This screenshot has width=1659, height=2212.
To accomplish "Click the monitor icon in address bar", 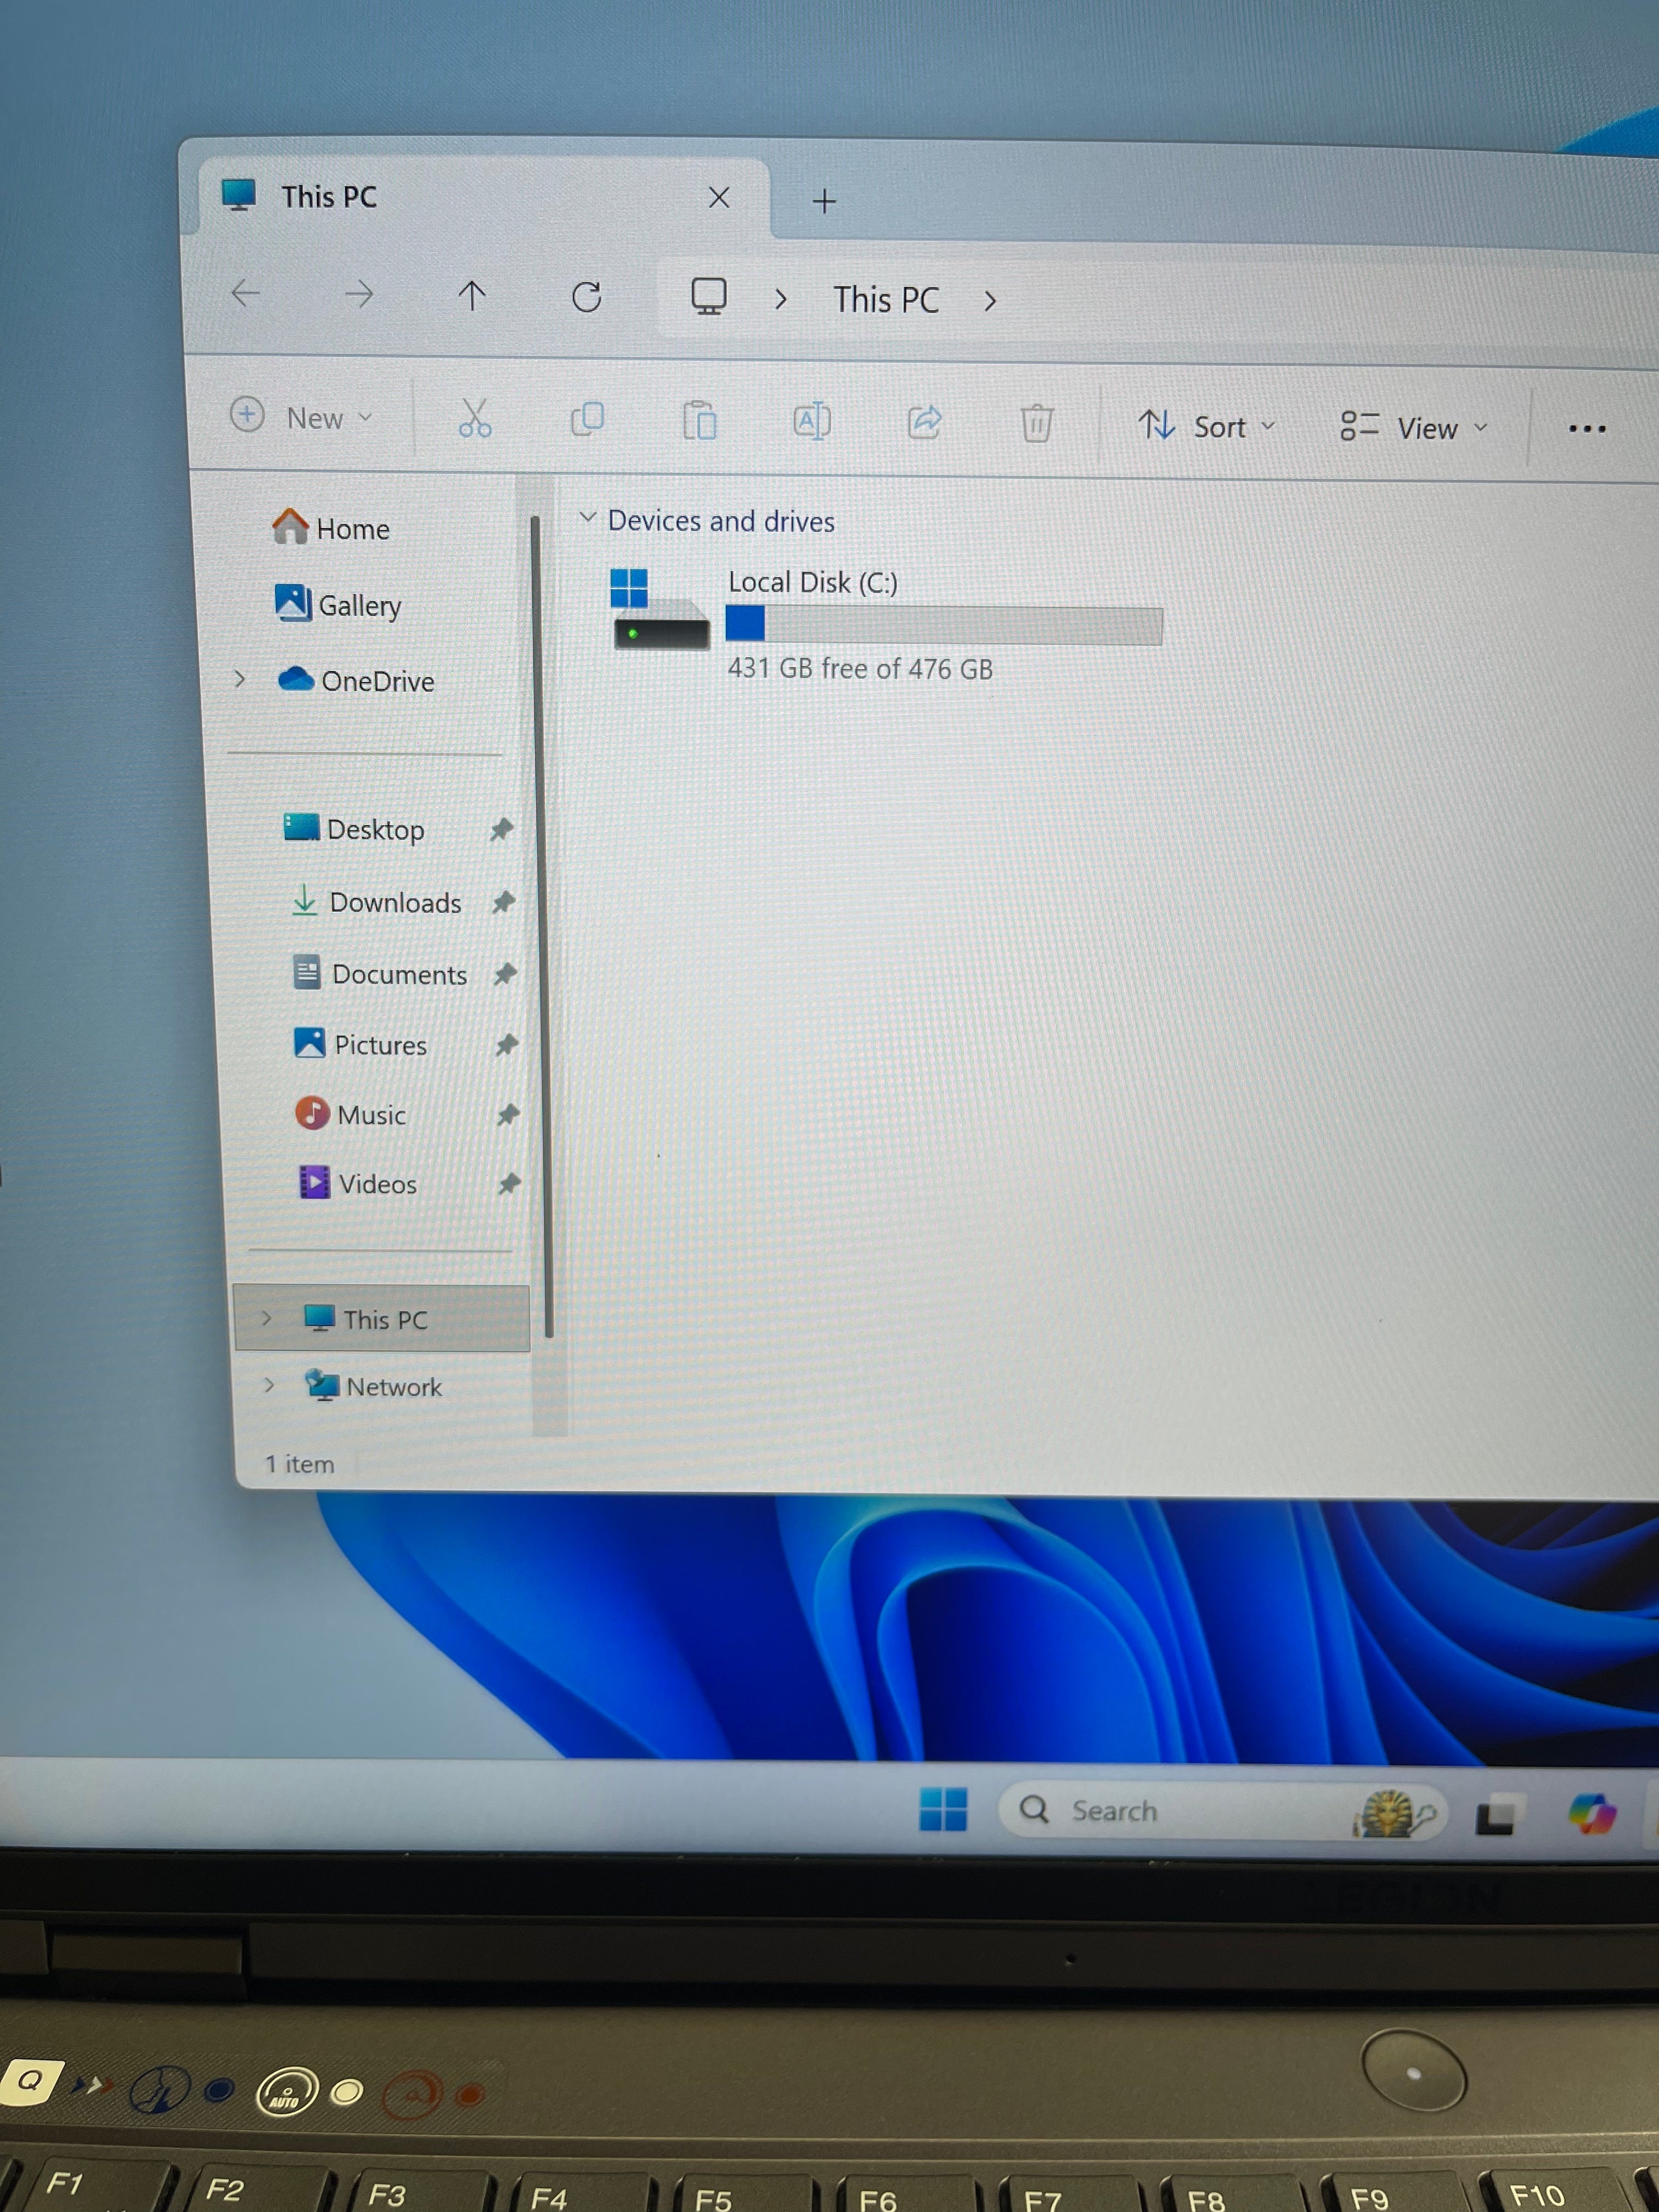I will click(709, 297).
